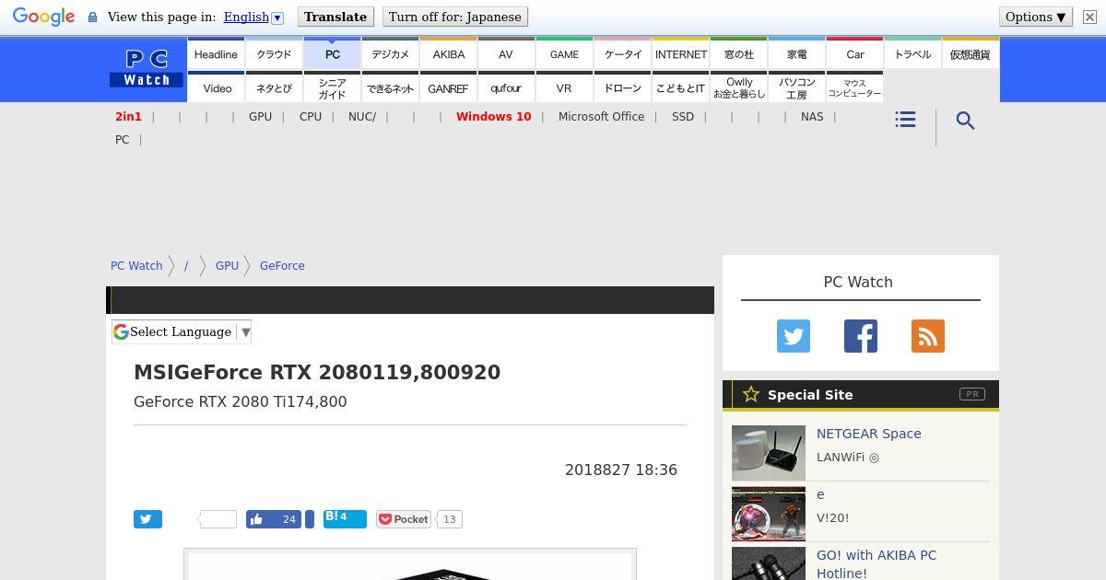The image size is (1106, 580).
Task: Click the PR badge in Special Site header
Action: [971, 394]
